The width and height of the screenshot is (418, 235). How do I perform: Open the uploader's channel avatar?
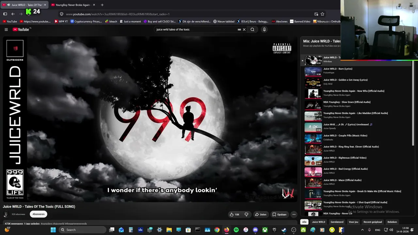pos(6,214)
